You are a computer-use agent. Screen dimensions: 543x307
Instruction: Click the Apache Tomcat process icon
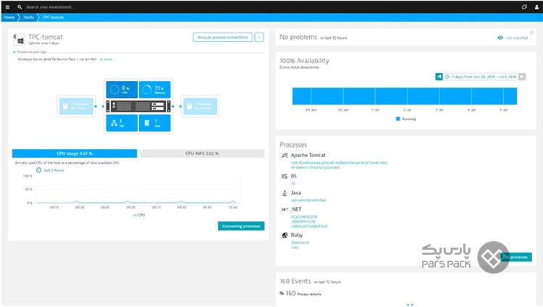(285, 155)
